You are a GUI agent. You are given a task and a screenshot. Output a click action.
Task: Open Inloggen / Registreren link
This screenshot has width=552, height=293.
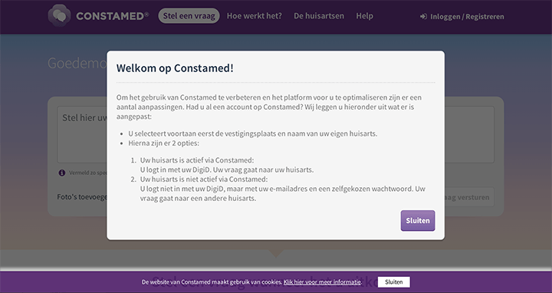point(467,17)
